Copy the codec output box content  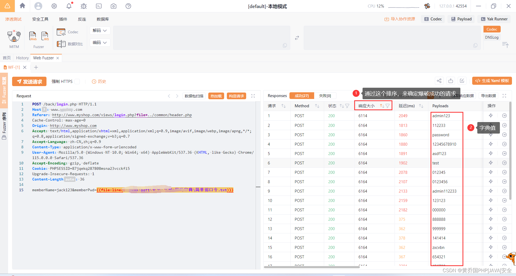coord(475,45)
